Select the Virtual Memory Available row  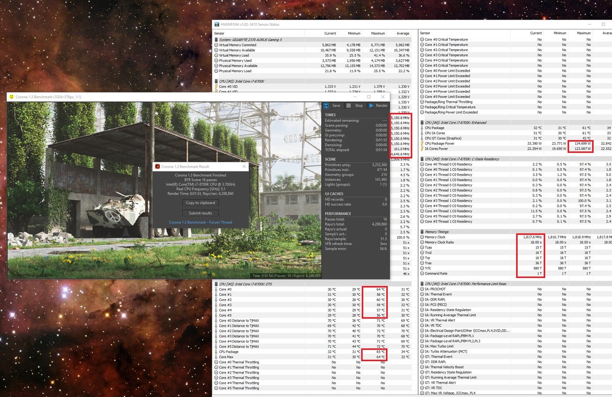312,50
